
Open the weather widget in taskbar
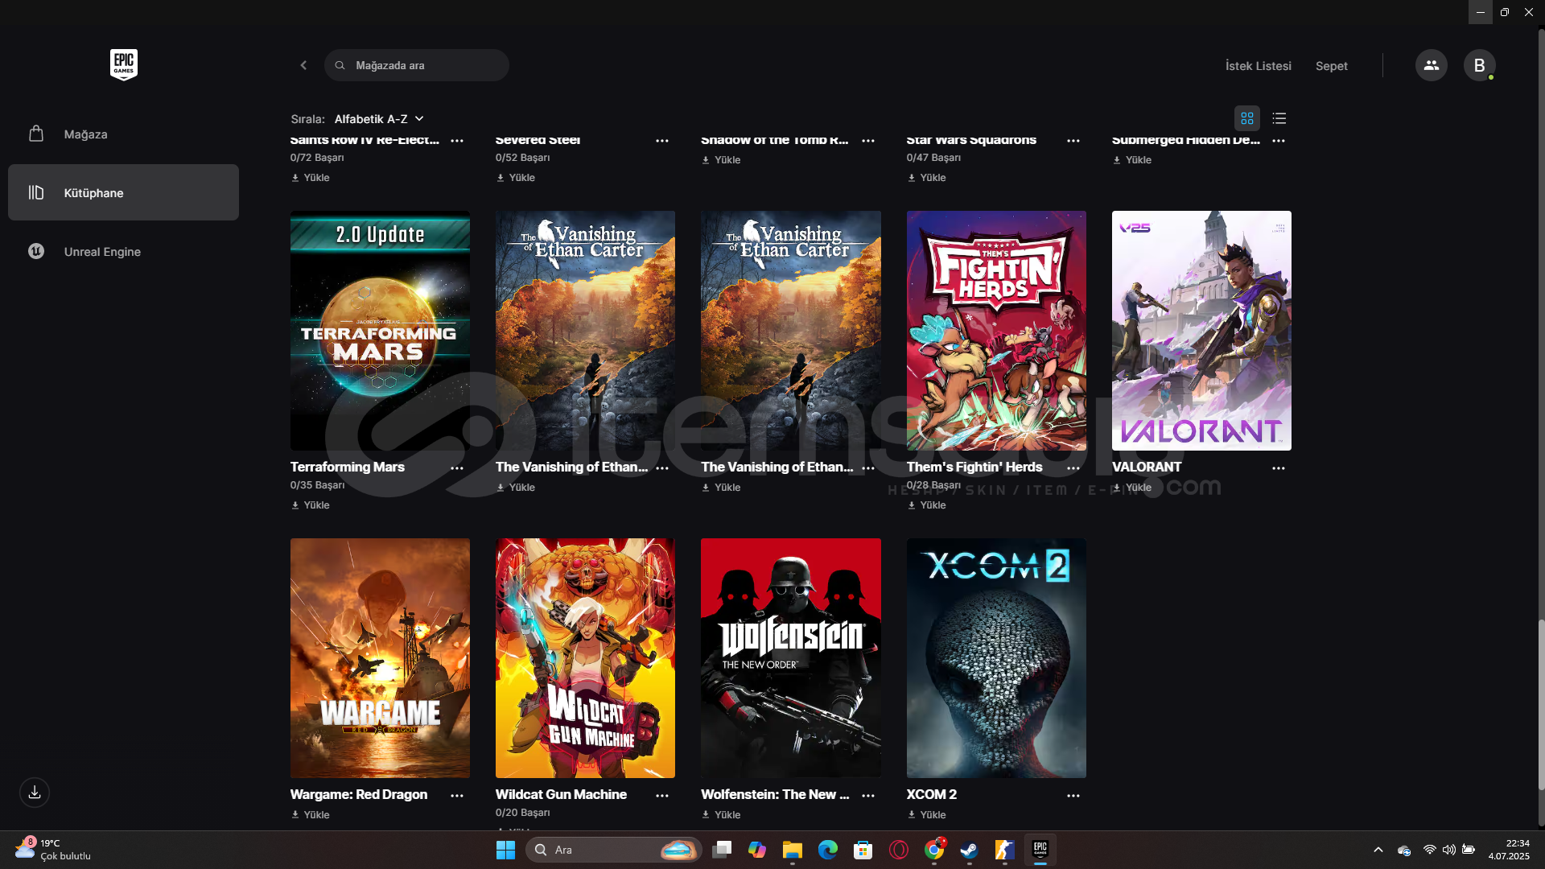54,850
